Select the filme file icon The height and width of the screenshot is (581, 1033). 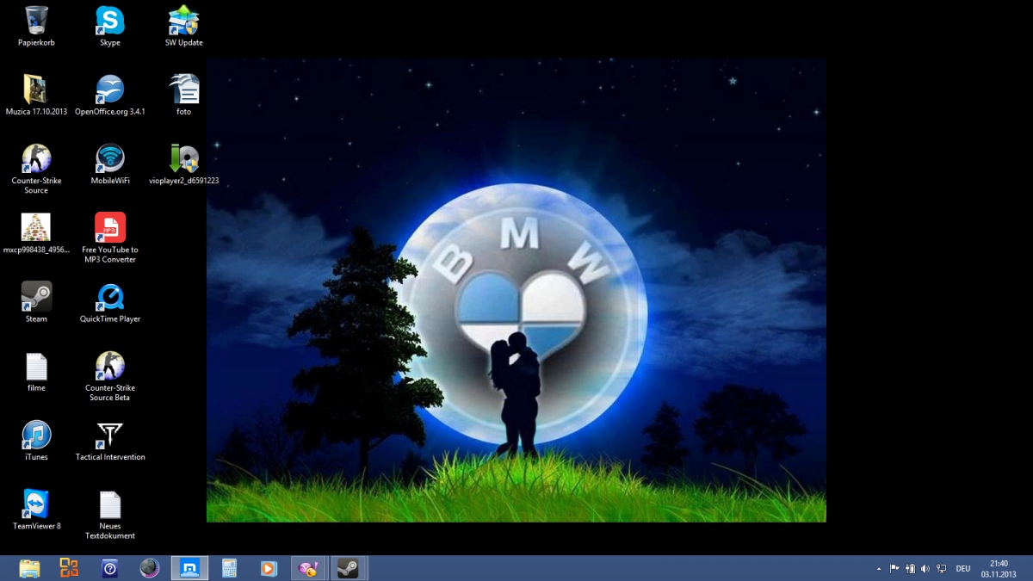click(x=36, y=372)
